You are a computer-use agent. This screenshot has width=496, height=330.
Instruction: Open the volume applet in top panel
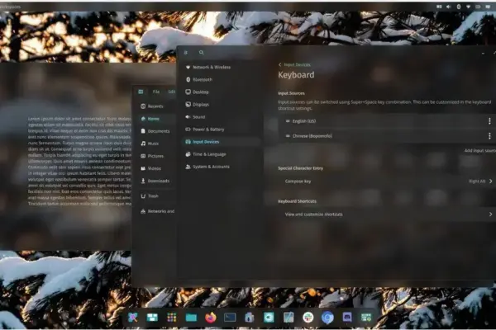click(x=449, y=7)
